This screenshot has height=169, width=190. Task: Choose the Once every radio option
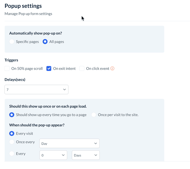[x=12, y=142]
